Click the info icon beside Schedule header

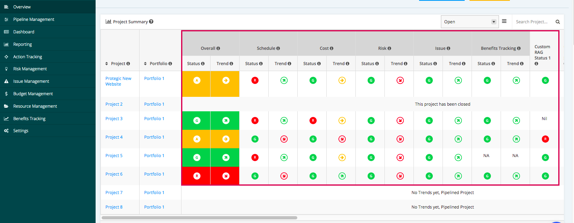(278, 48)
